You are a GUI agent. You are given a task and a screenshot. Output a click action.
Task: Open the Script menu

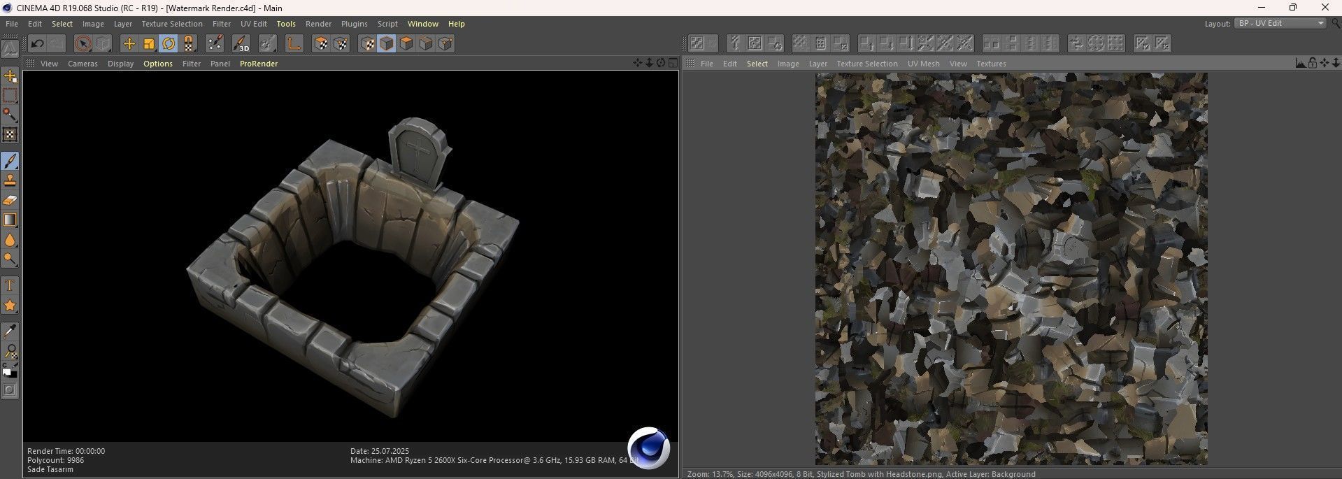(387, 24)
